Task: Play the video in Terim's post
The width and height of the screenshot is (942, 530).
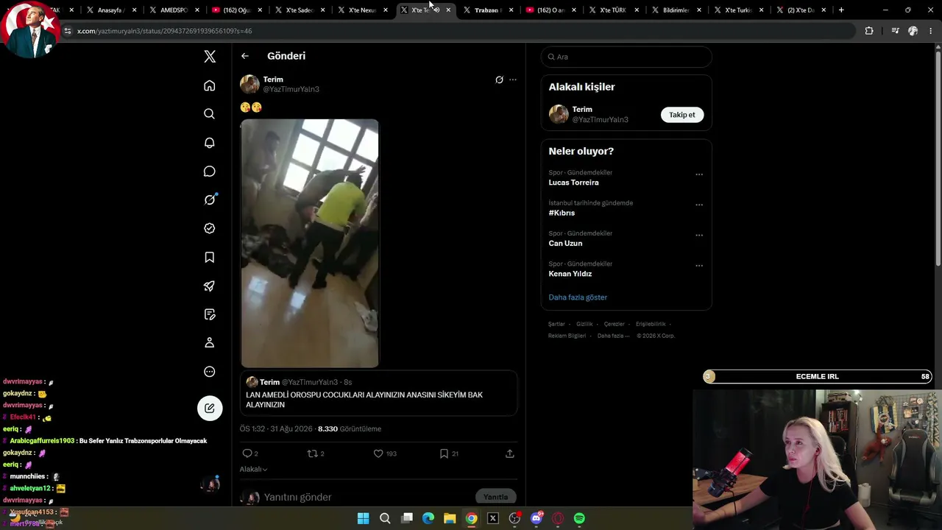Action: [x=310, y=243]
